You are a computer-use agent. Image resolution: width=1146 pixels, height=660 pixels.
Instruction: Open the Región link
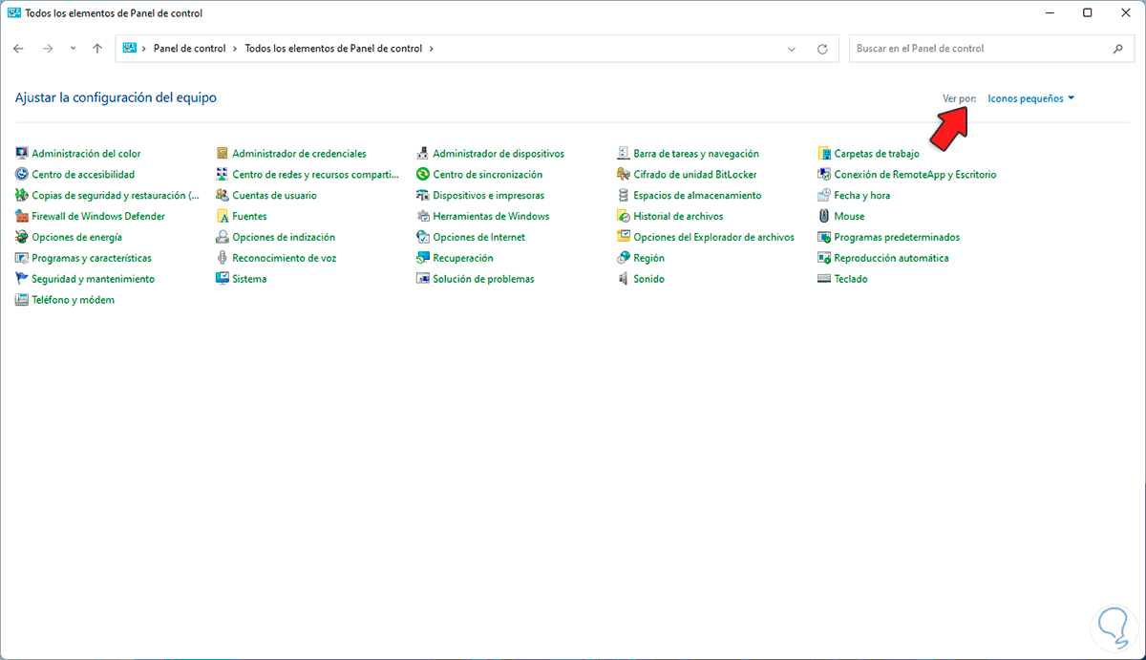(x=648, y=259)
